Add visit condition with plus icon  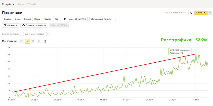click(x=22, y=34)
